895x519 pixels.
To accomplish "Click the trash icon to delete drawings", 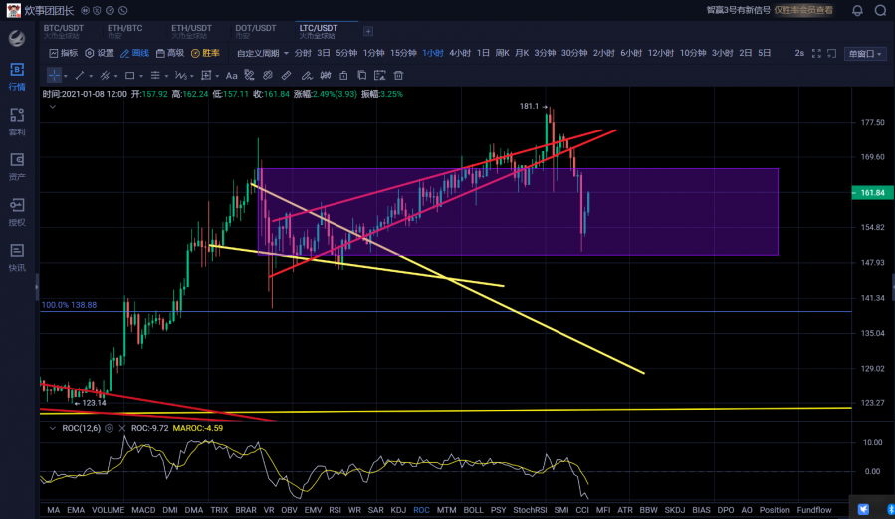I will (x=398, y=75).
